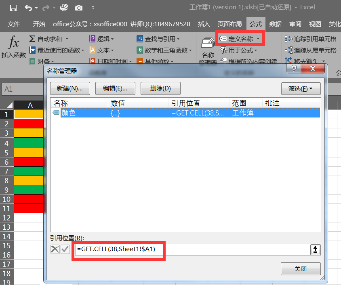
Task: Expand the Filter (筛选) dropdown button
Action: coord(301,88)
